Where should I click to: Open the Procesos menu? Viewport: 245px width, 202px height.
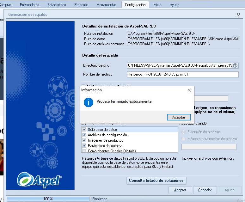[x=81, y=5]
